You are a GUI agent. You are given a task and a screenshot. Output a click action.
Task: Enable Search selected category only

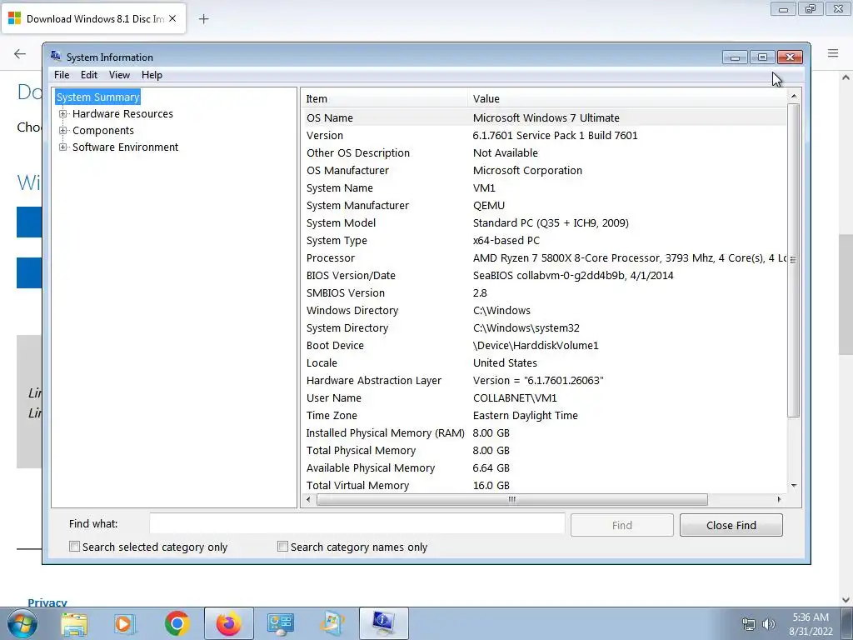[x=74, y=547]
